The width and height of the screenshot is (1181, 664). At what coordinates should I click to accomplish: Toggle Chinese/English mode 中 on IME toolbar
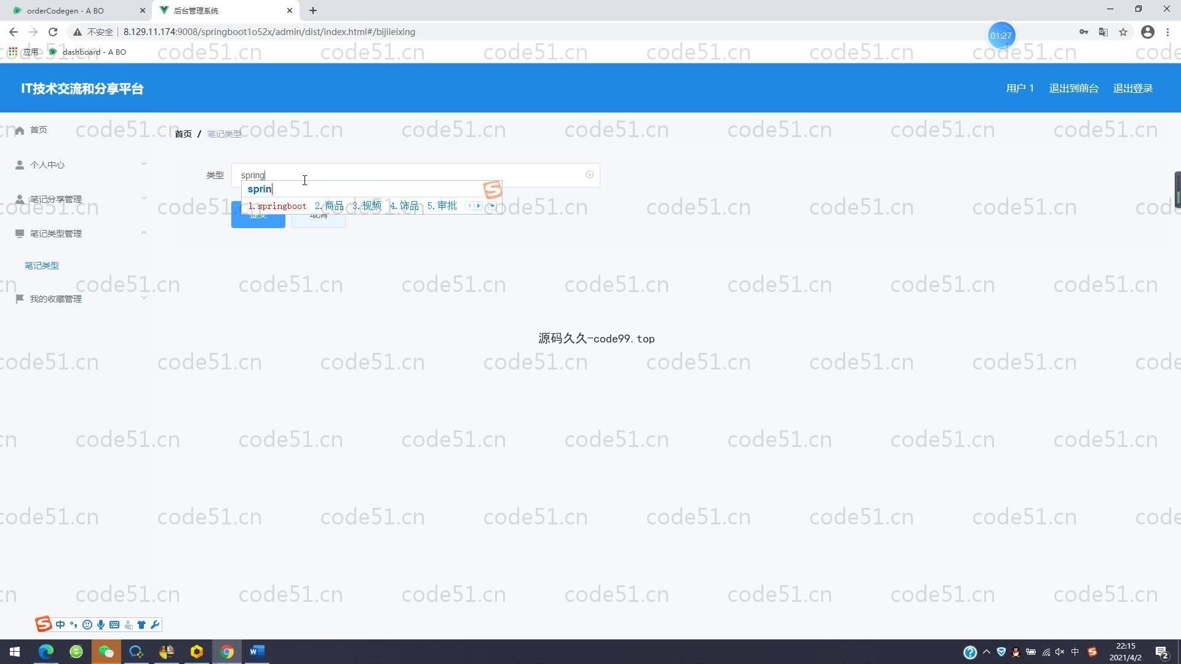[60, 625]
